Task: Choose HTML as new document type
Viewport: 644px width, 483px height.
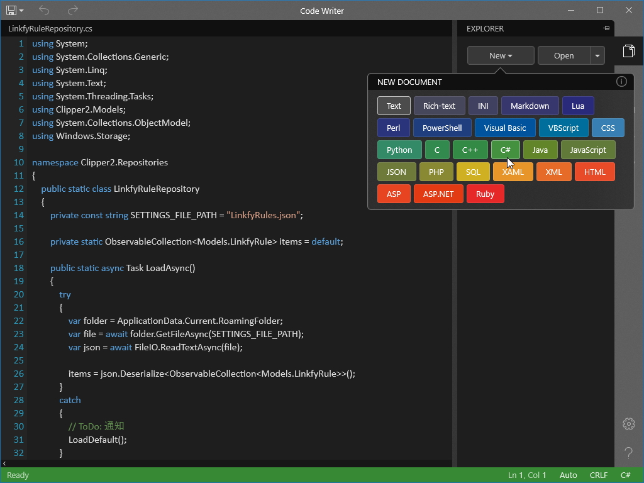Action: pyautogui.click(x=595, y=172)
